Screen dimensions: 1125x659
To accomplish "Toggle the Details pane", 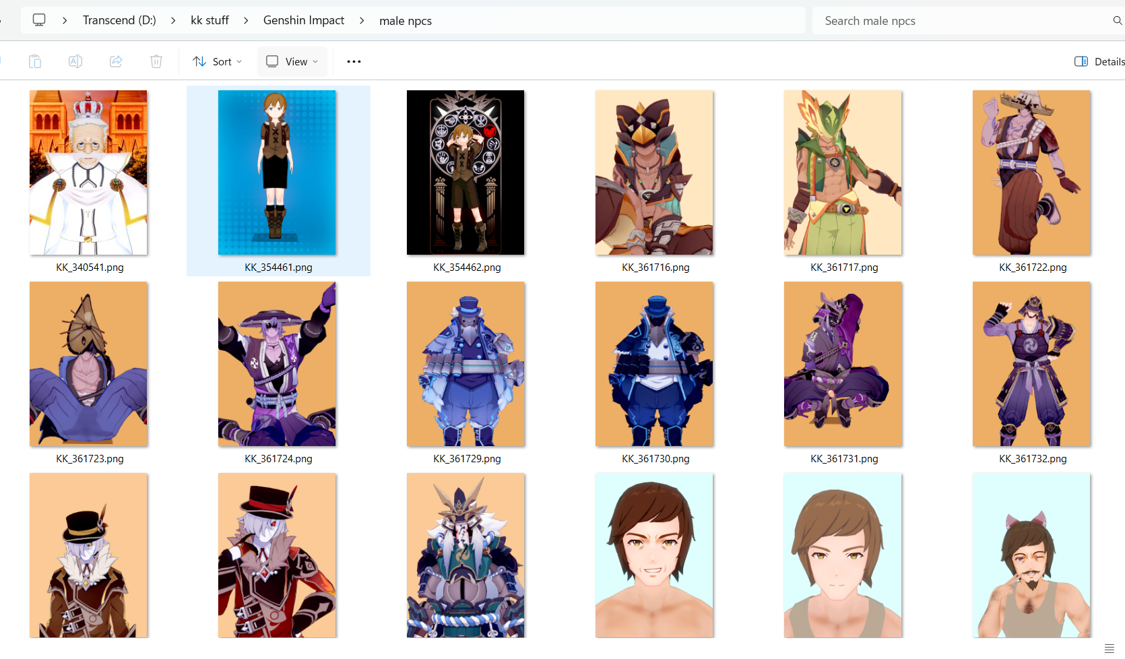I will 1099,61.
